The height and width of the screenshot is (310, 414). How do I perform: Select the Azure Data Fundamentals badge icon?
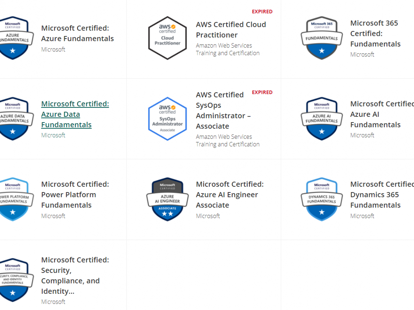click(14, 118)
